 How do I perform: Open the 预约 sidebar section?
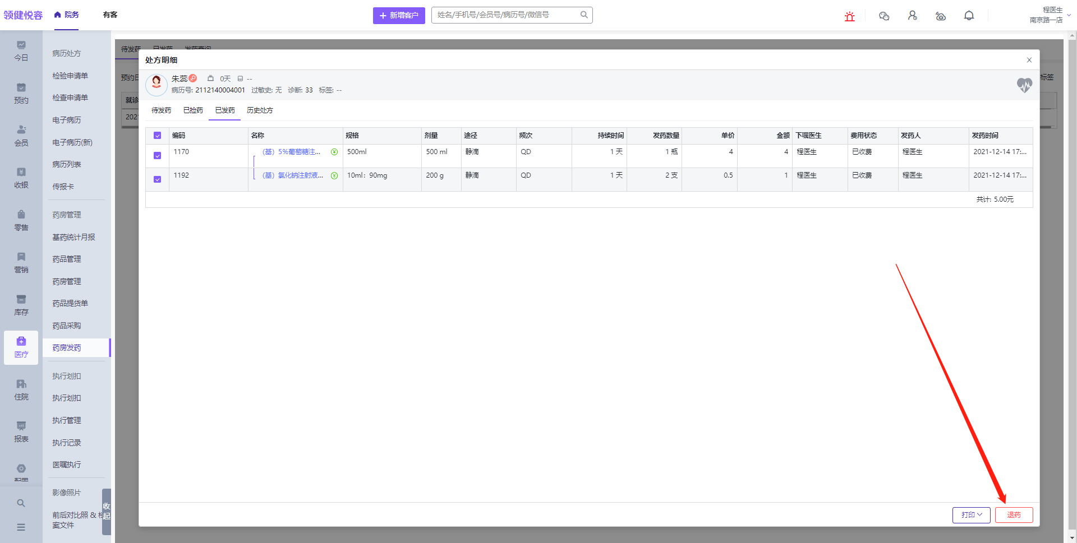point(21,94)
